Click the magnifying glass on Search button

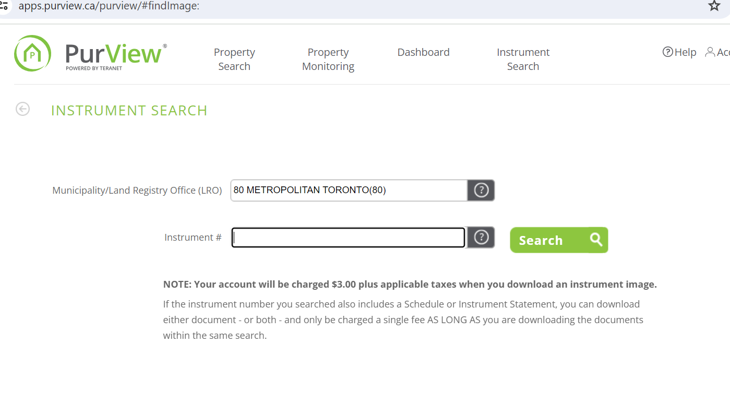coord(596,240)
